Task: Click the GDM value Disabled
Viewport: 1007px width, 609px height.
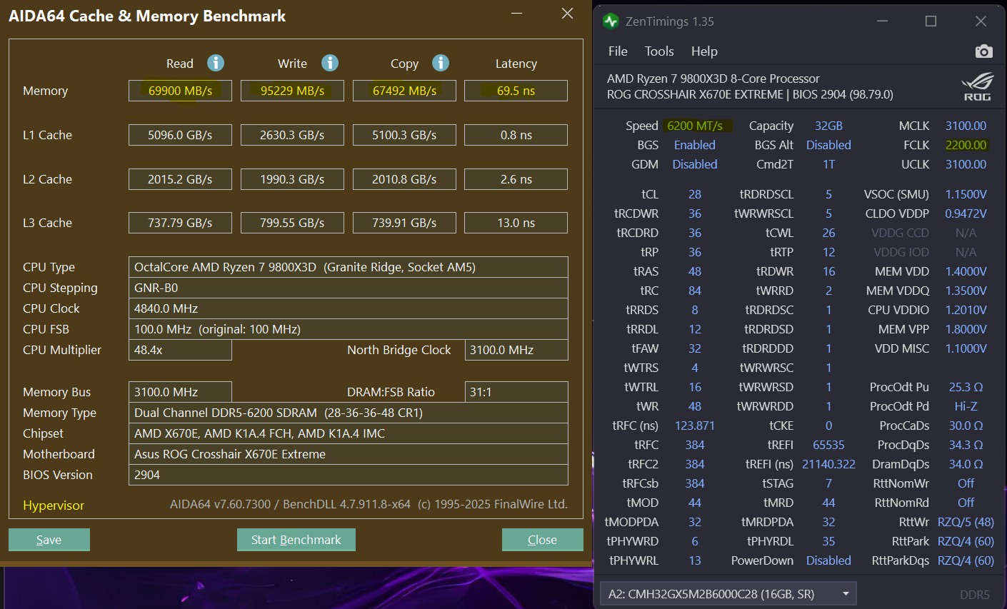Action: coord(695,164)
